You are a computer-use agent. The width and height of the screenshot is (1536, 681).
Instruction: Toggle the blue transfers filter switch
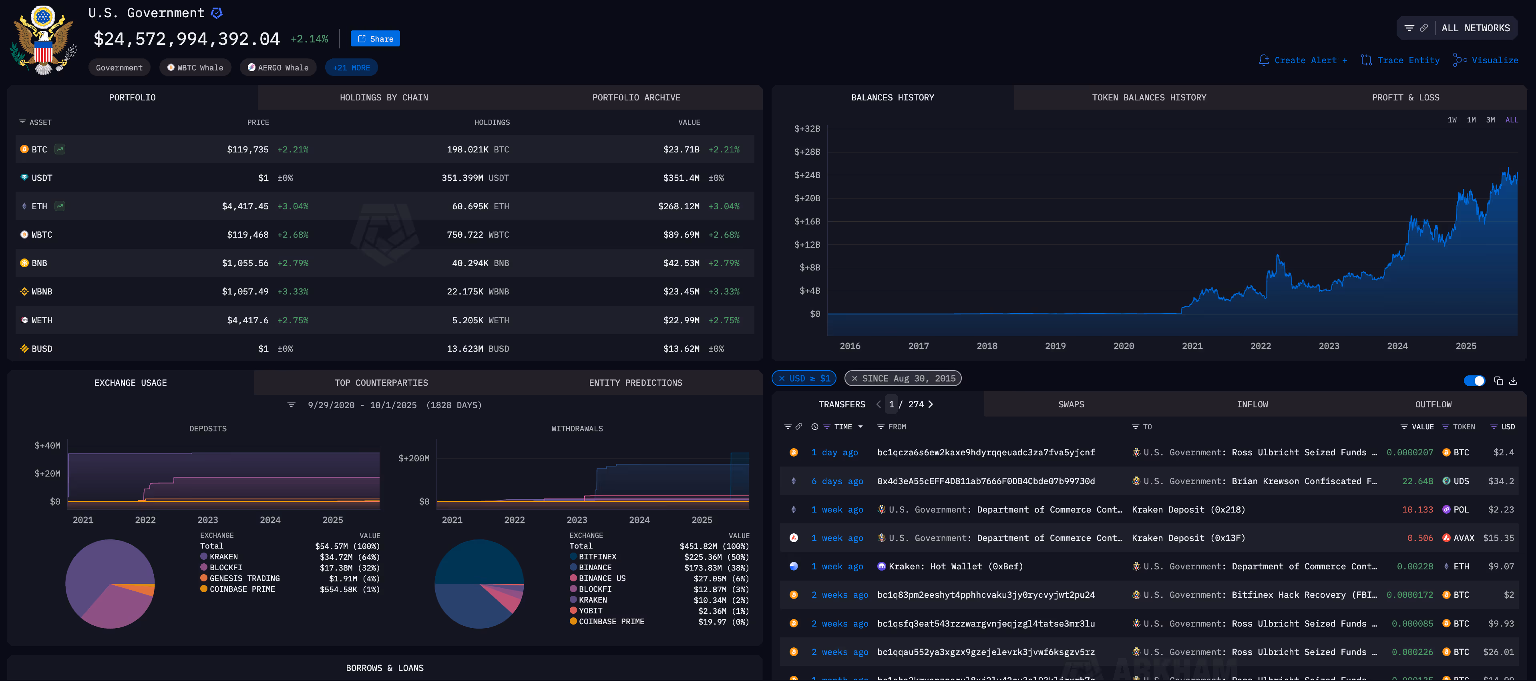(1474, 381)
